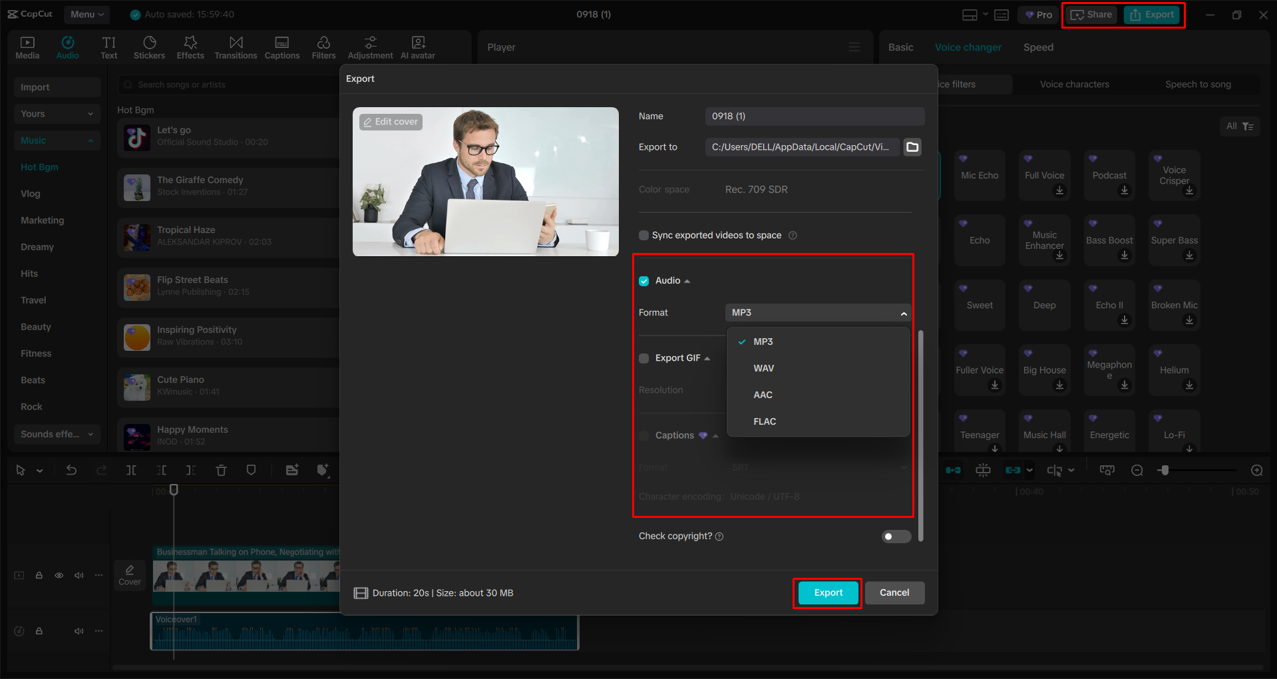Click the Cancel button
Image resolution: width=1277 pixels, height=679 pixels.
click(894, 592)
